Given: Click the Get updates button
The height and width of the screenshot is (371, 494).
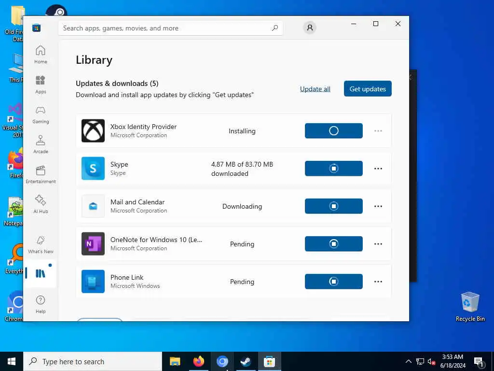Looking at the screenshot, I should tap(368, 89).
